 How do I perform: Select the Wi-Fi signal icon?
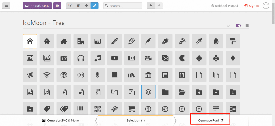[47, 75]
